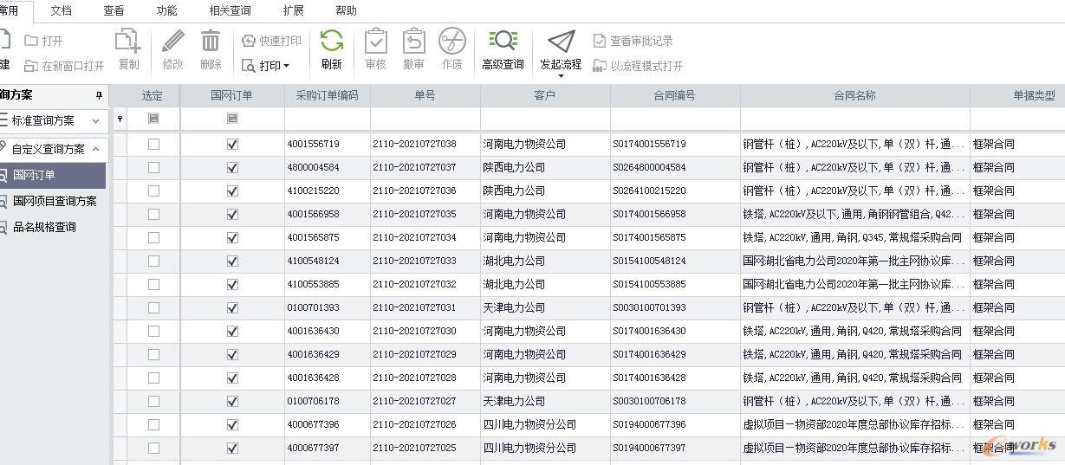Open 高级查询 advanced query

click(x=503, y=50)
